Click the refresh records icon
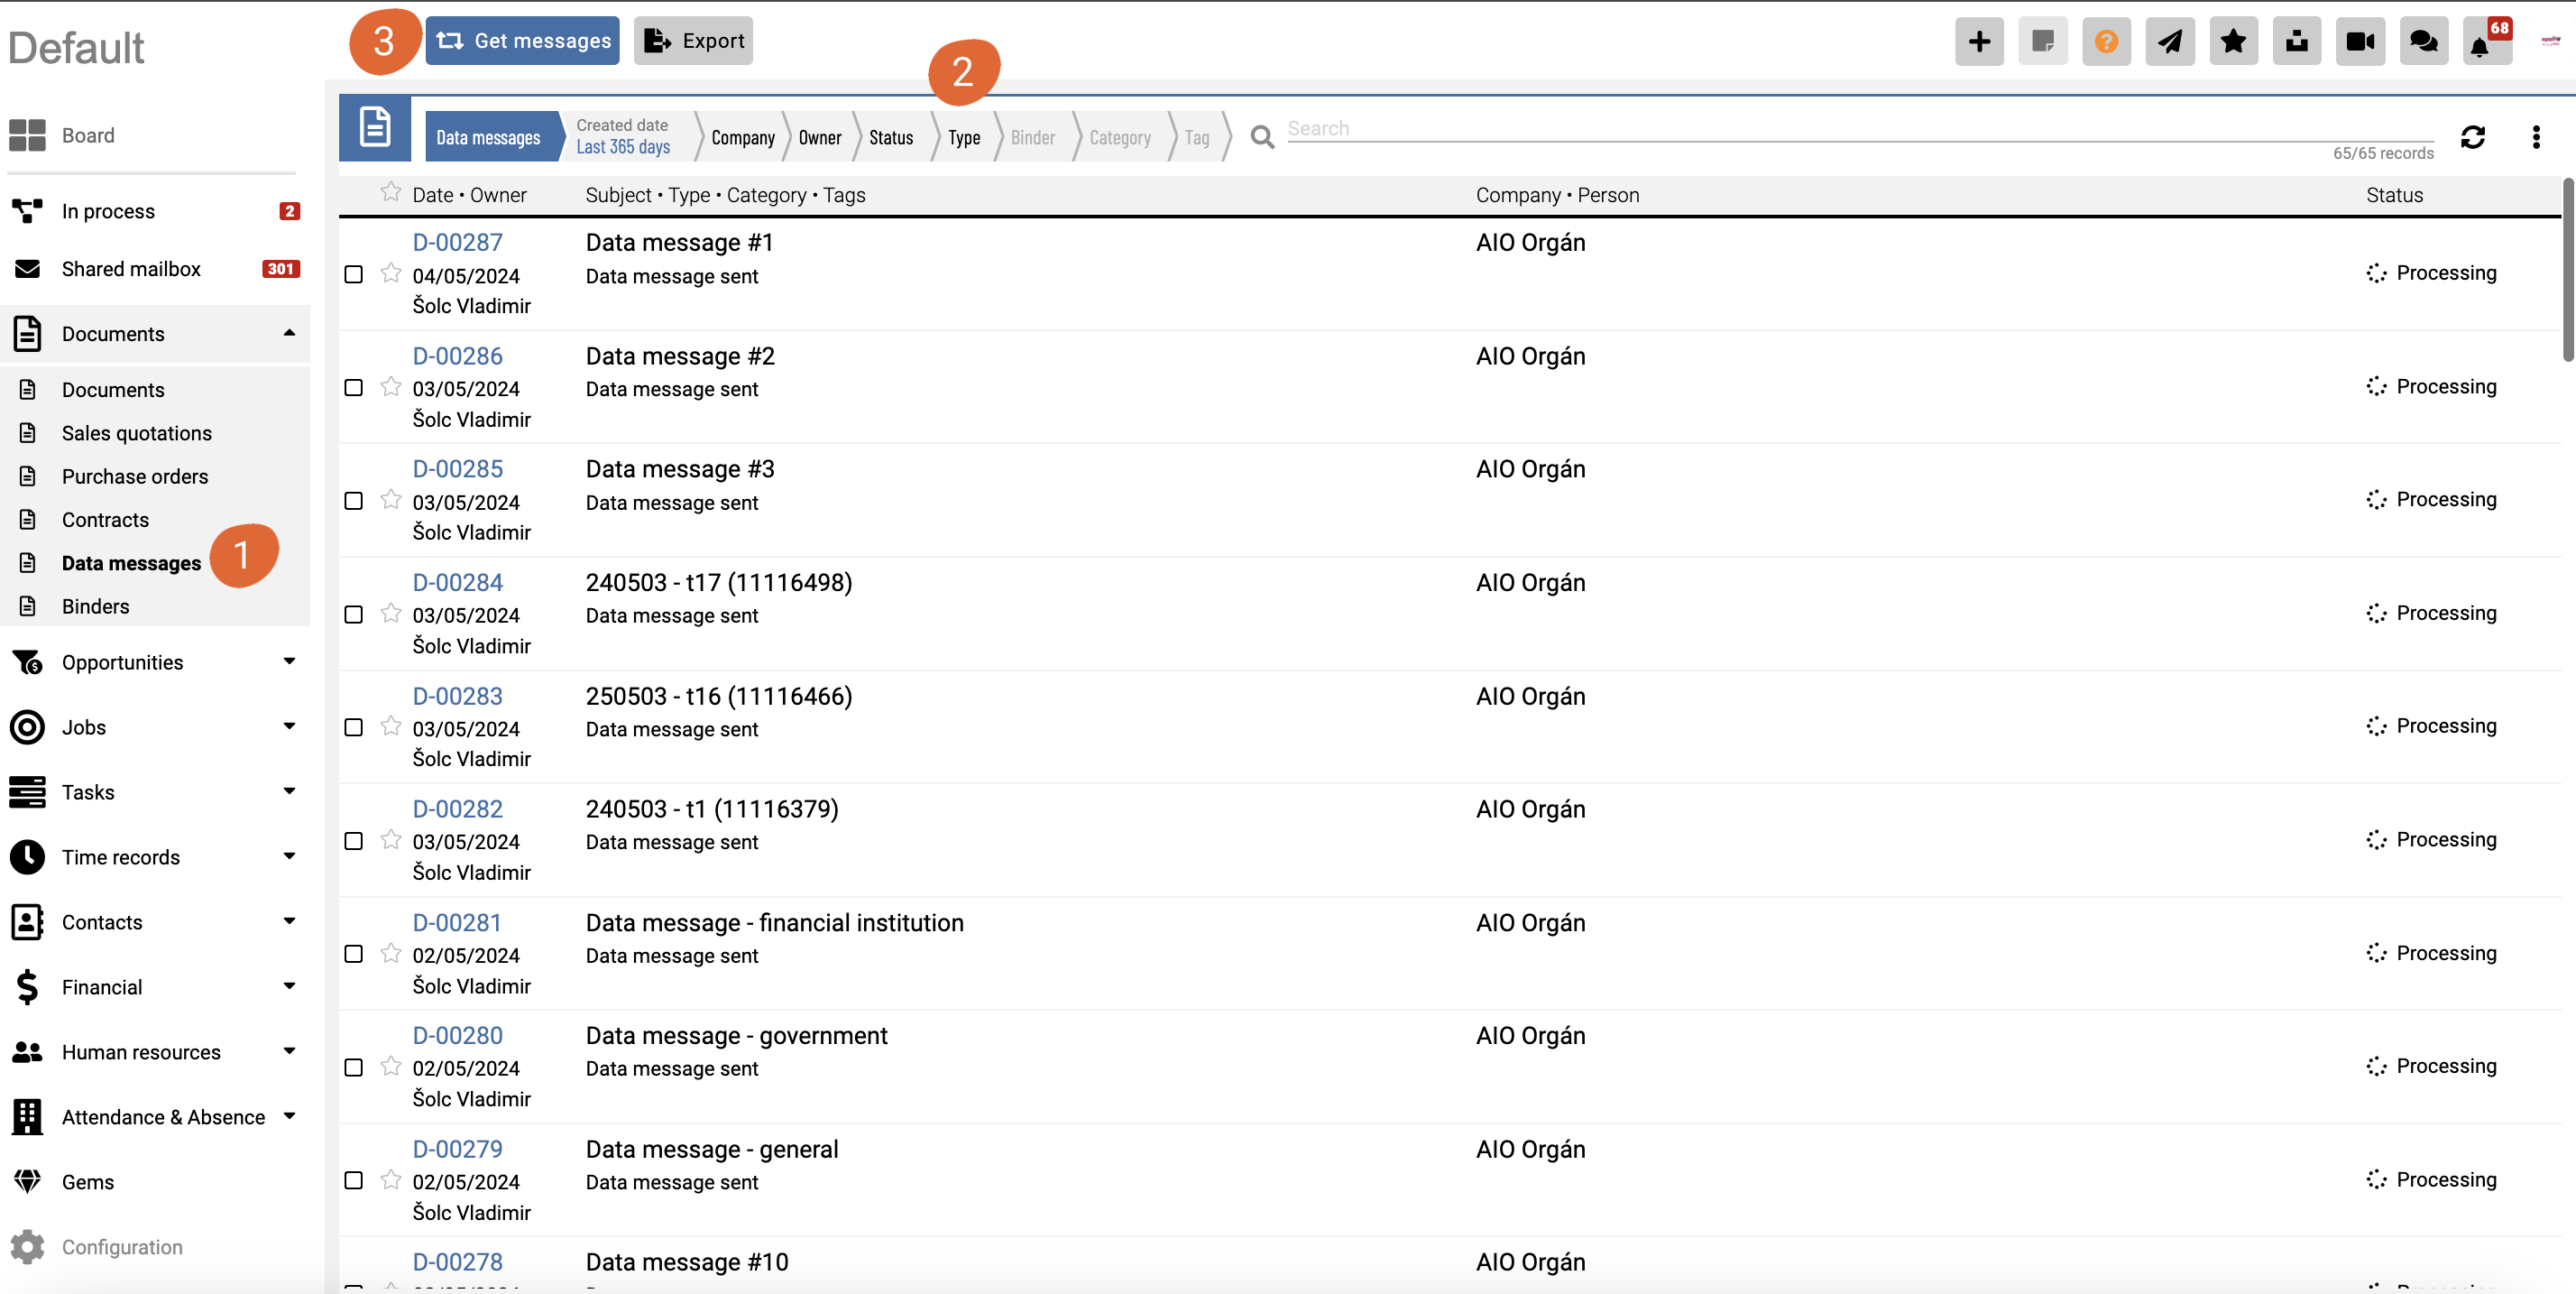This screenshot has height=1294, width=2576. [2472, 137]
